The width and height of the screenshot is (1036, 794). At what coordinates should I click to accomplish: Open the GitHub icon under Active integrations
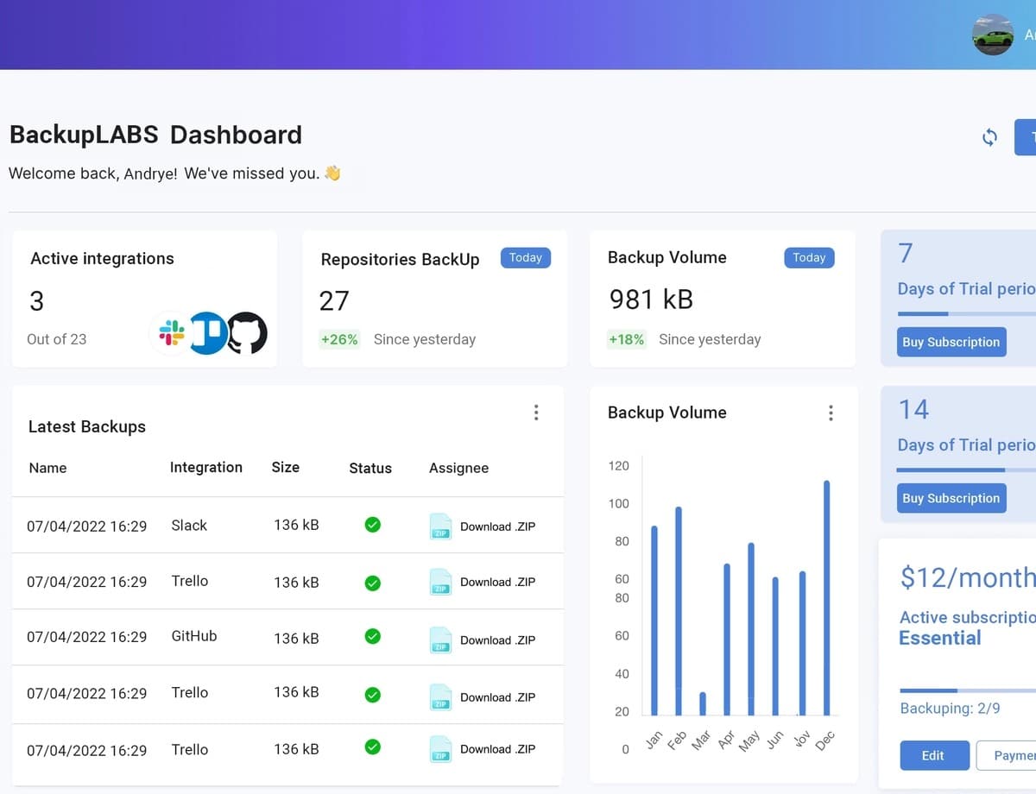click(x=246, y=332)
